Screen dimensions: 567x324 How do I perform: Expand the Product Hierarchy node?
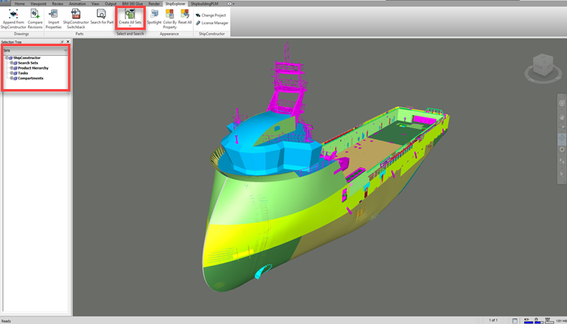pyautogui.click(x=11, y=68)
